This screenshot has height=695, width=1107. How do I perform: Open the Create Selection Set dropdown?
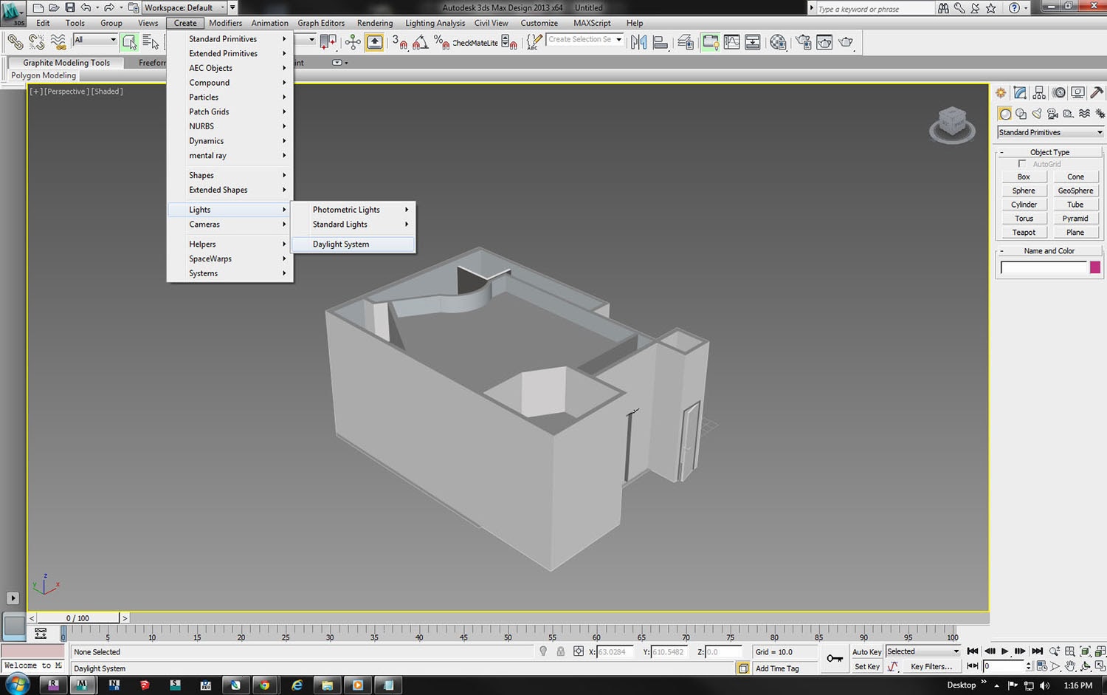(x=585, y=39)
